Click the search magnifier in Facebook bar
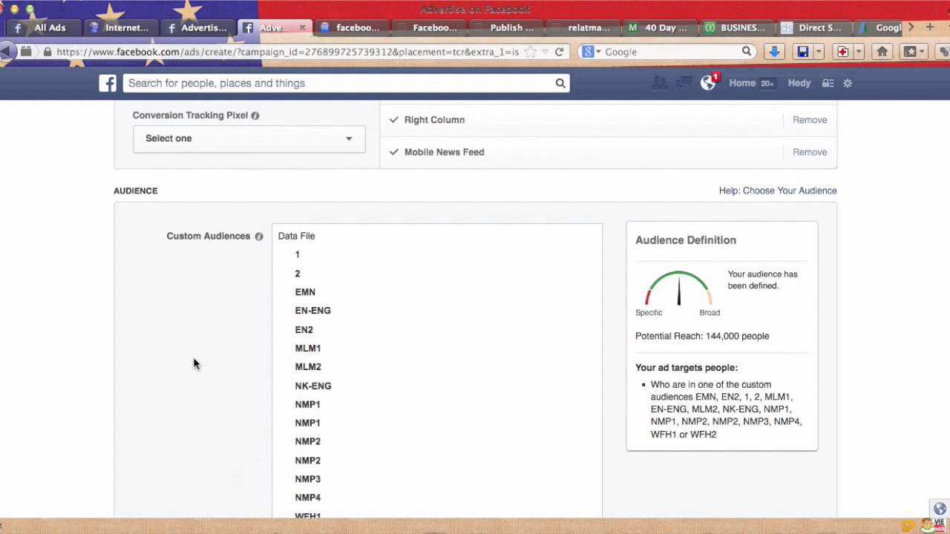Screen dimensions: 950x534 pos(560,83)
